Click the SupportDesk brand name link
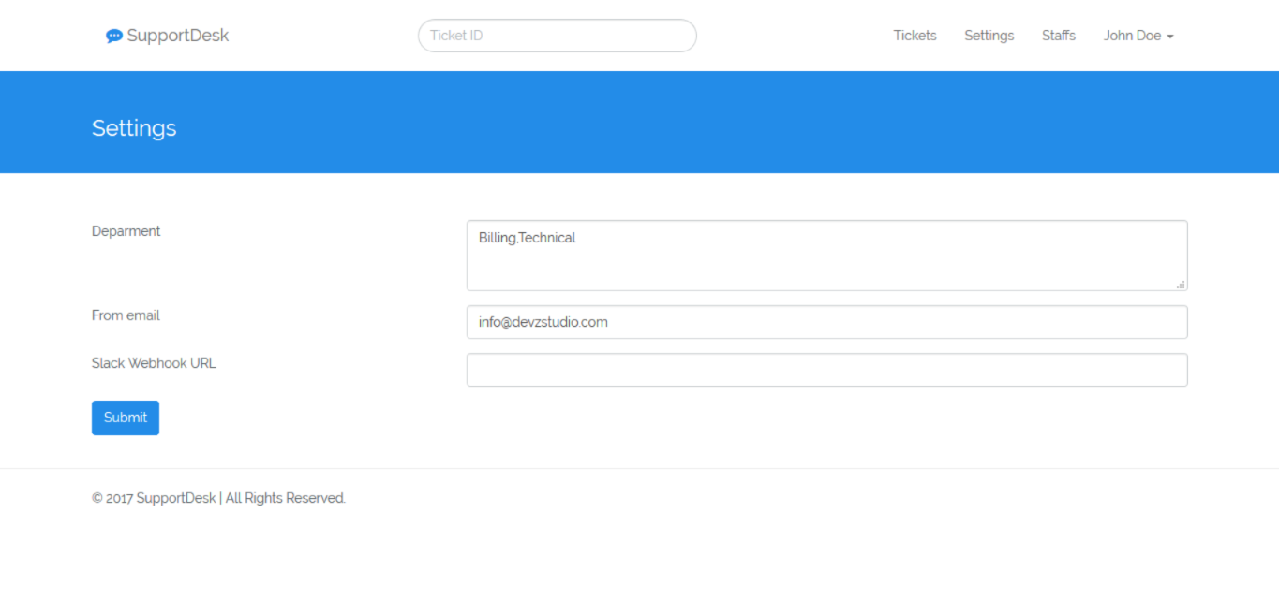Screen dimensions: 1279x616 (177, 36)
